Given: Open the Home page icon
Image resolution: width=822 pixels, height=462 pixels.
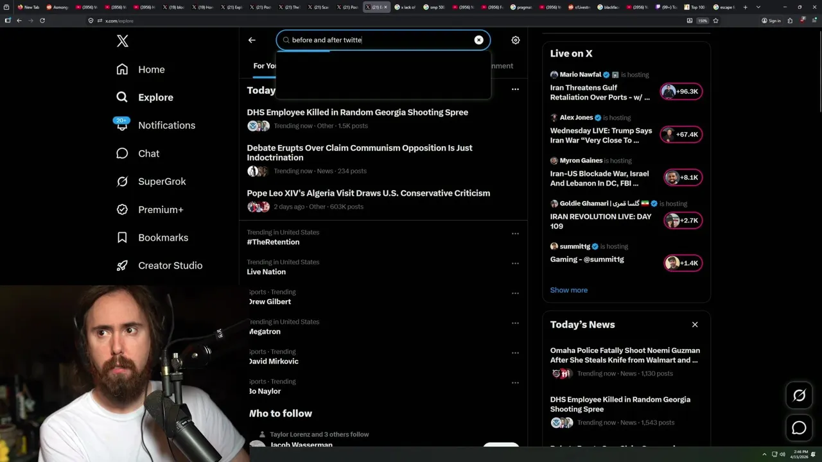Looking at the screenshot, I should [122, 69].
